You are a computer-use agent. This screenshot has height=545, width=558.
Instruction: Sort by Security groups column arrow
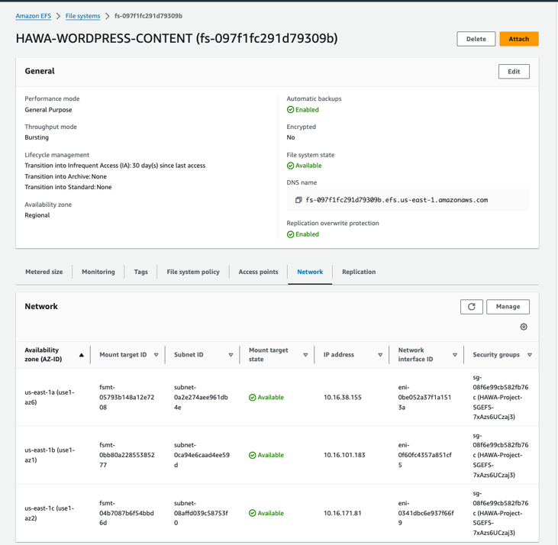pyautogui.click(x=530, y=355)
